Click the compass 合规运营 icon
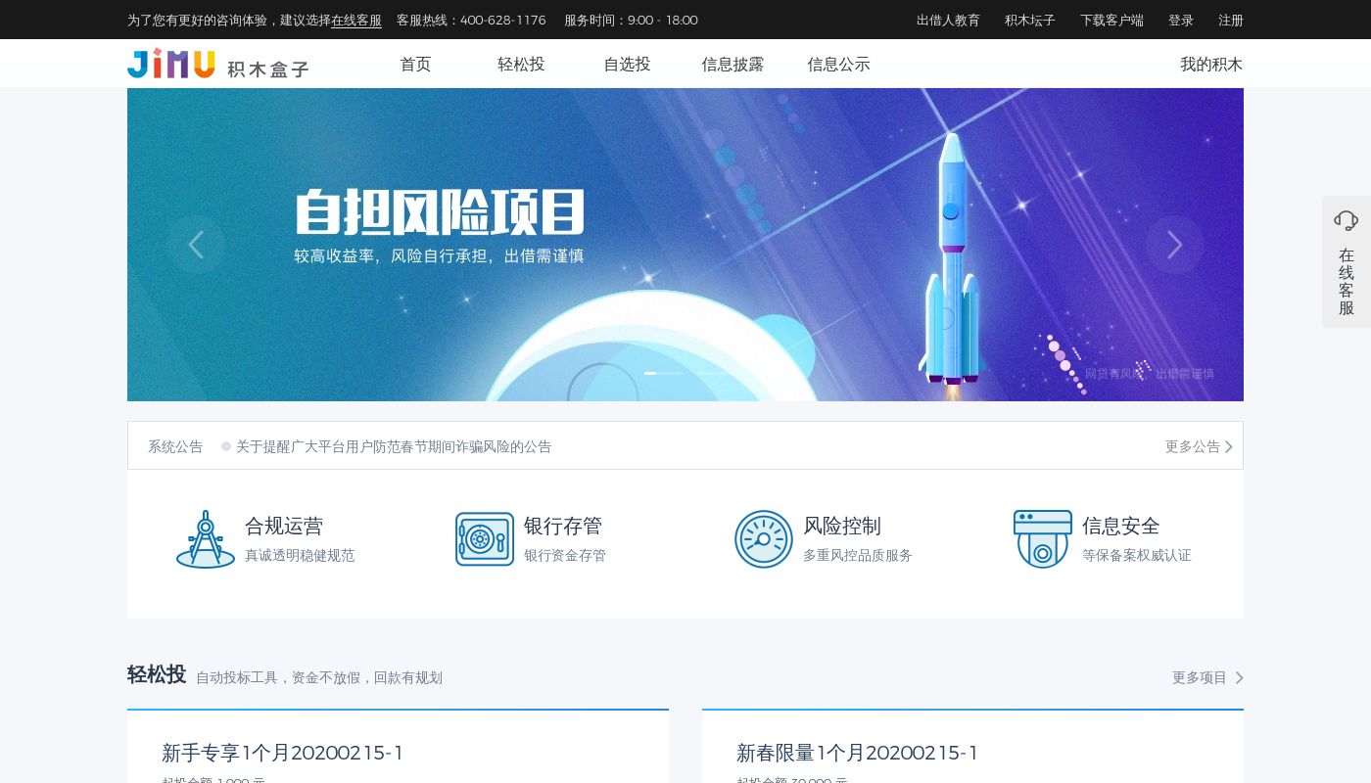This screenshot has width=1371, height=783. click(206, 539)
